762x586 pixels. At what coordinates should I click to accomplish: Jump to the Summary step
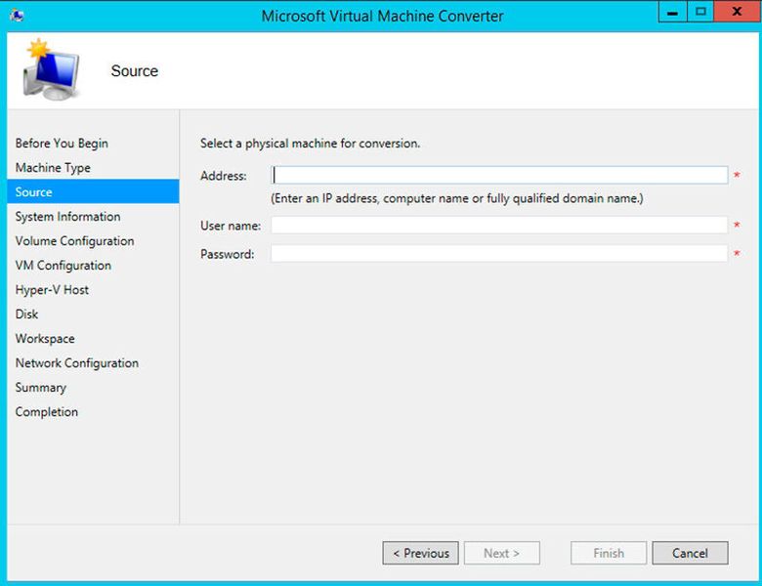click(x=41, y=388)
